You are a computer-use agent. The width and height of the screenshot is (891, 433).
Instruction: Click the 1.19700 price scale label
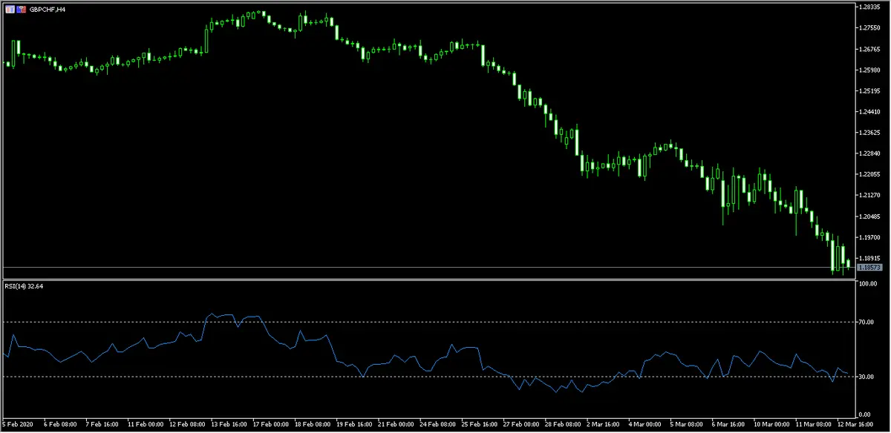point(869,238)
